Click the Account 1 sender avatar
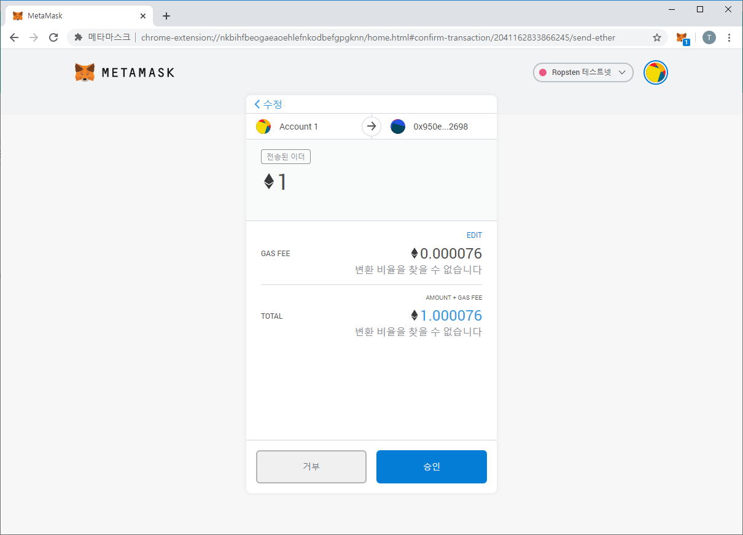The image size is (743, 535). (263, 127)
